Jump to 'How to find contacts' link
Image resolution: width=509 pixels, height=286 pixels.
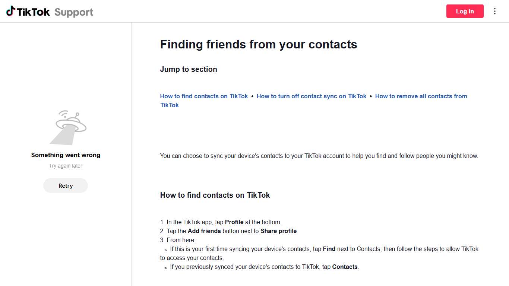[x=204, y=96]
